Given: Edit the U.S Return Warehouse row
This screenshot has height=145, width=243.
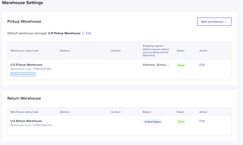Looking at the screenshot, I should 202,121.
